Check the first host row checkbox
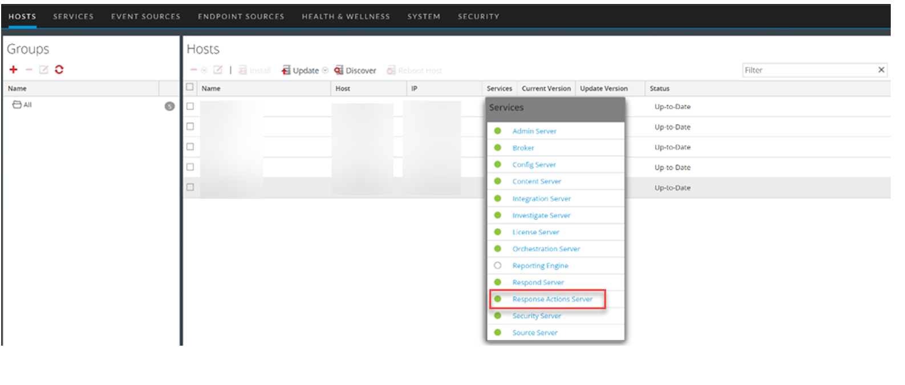 click(x=190, y=106)
